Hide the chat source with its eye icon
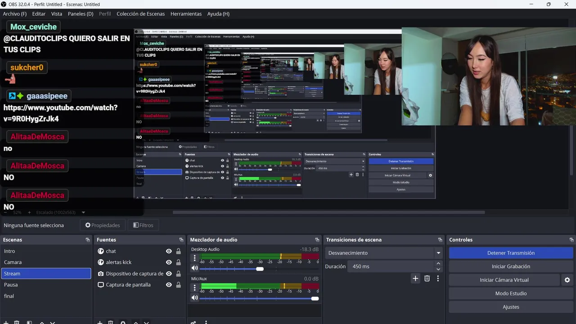The height and width of the screenshot is (324, 576). (x=169, y=251)
